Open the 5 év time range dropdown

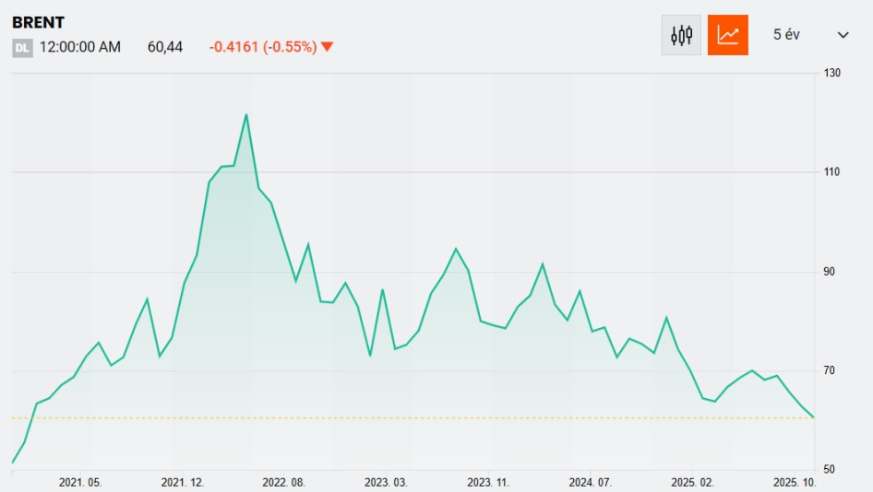coord(786,35)
